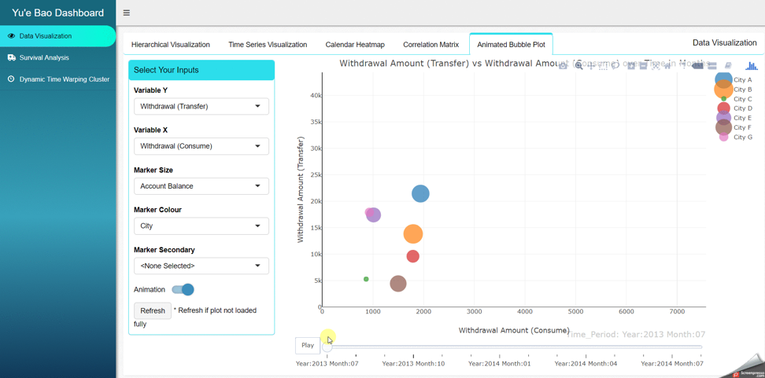765x378 pixels.
Task: Click the orange City B bubble in plot
Action: click(413, 234)
